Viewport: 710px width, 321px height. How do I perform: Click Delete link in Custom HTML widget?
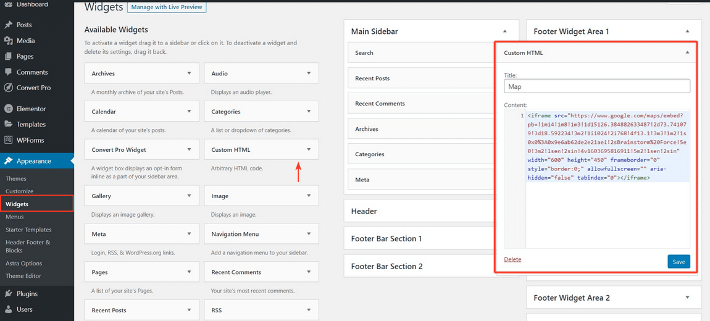click(x=512, y=259)
